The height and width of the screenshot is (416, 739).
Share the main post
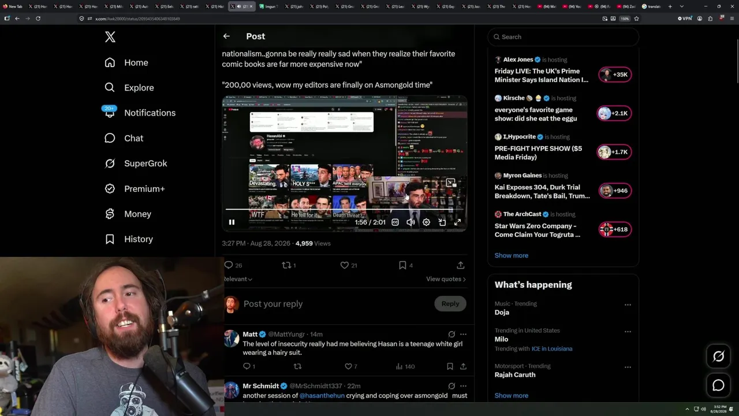461,265
